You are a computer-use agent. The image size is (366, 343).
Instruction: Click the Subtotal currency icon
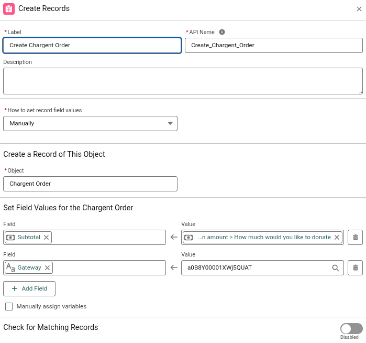(10, 237)
